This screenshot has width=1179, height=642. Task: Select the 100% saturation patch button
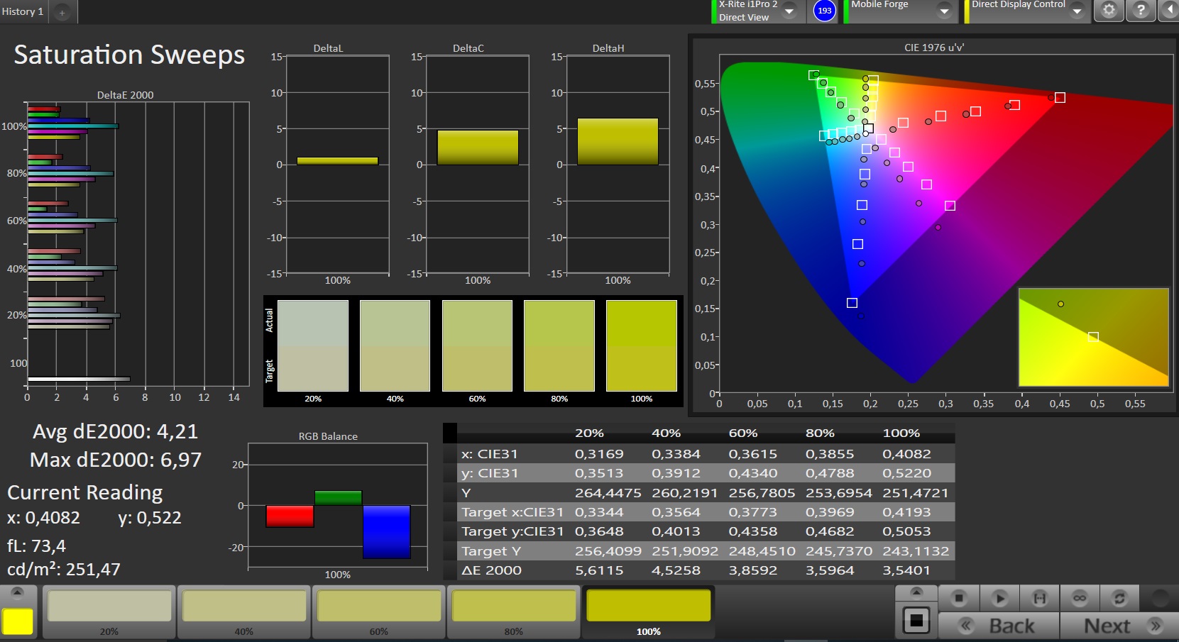(x=649, y=611)
